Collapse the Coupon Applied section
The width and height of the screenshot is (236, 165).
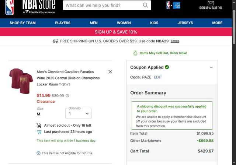tap(211, 67)
